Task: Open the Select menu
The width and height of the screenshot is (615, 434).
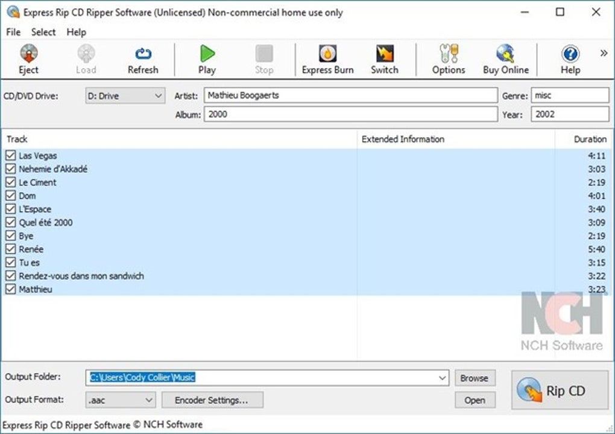Action: coord(43,32)
